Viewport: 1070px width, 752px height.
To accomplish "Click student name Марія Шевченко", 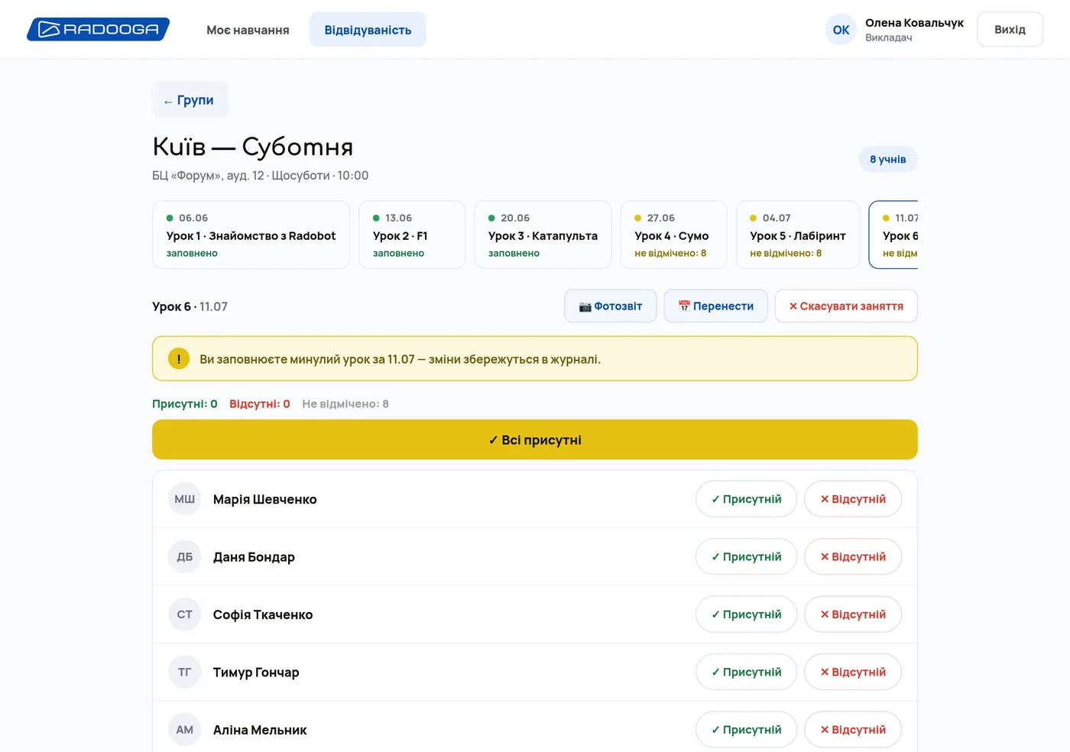I will pos(264,499).
